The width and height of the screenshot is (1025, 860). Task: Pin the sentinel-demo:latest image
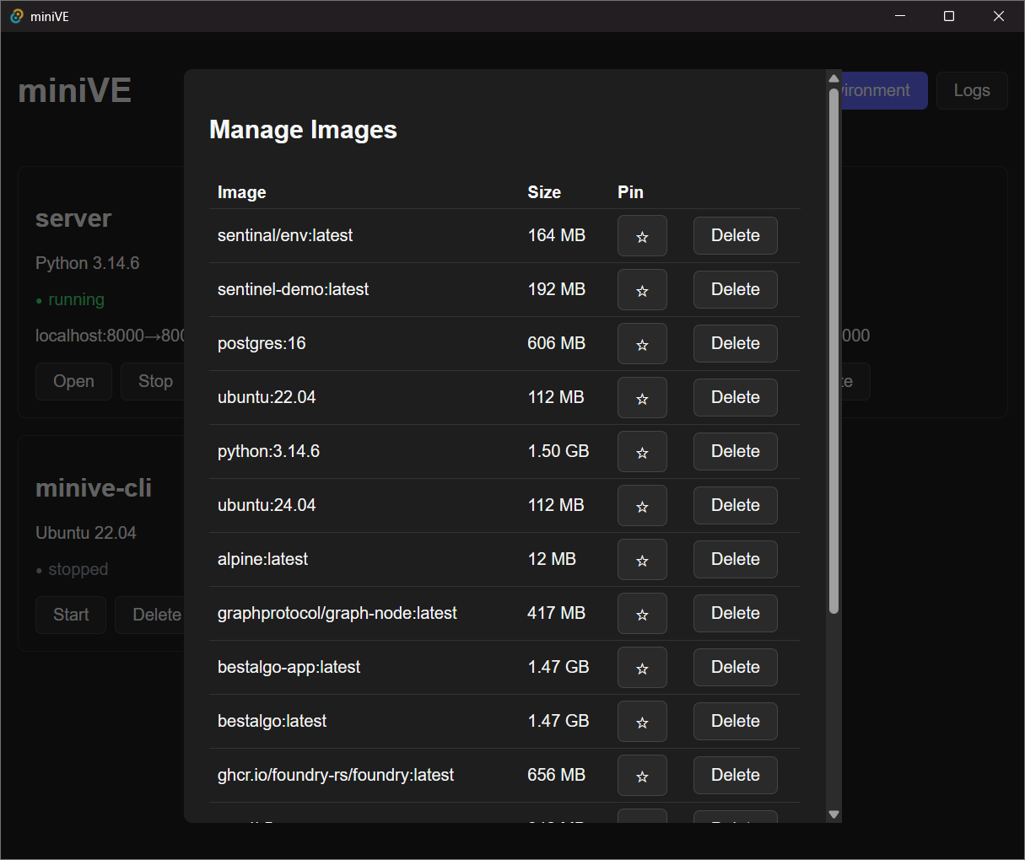click(642, 289)
